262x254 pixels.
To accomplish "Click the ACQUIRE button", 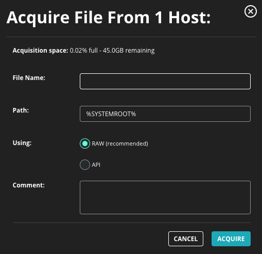I will [231, 239].
